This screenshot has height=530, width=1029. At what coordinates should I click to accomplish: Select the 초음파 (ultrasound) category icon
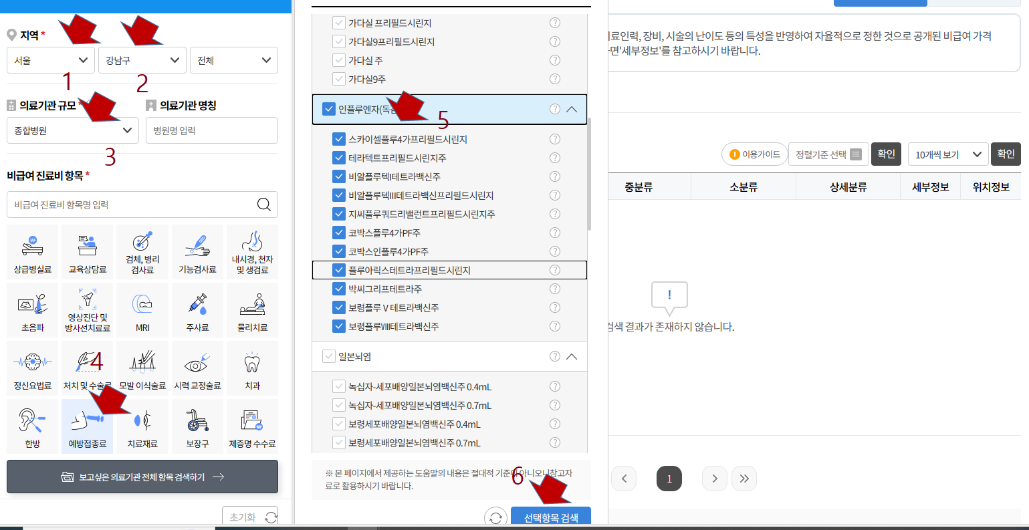pyautogui.click(x=32, y=309)
